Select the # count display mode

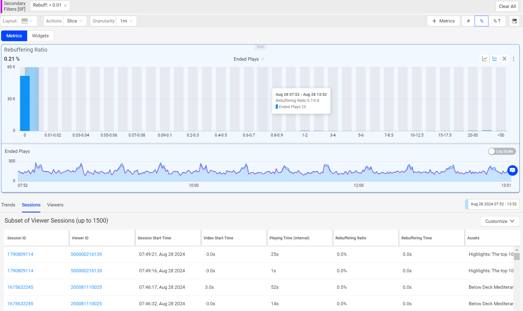coord(468,21)
